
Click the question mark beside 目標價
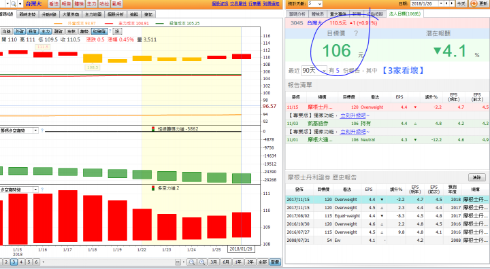coord(356,33)
